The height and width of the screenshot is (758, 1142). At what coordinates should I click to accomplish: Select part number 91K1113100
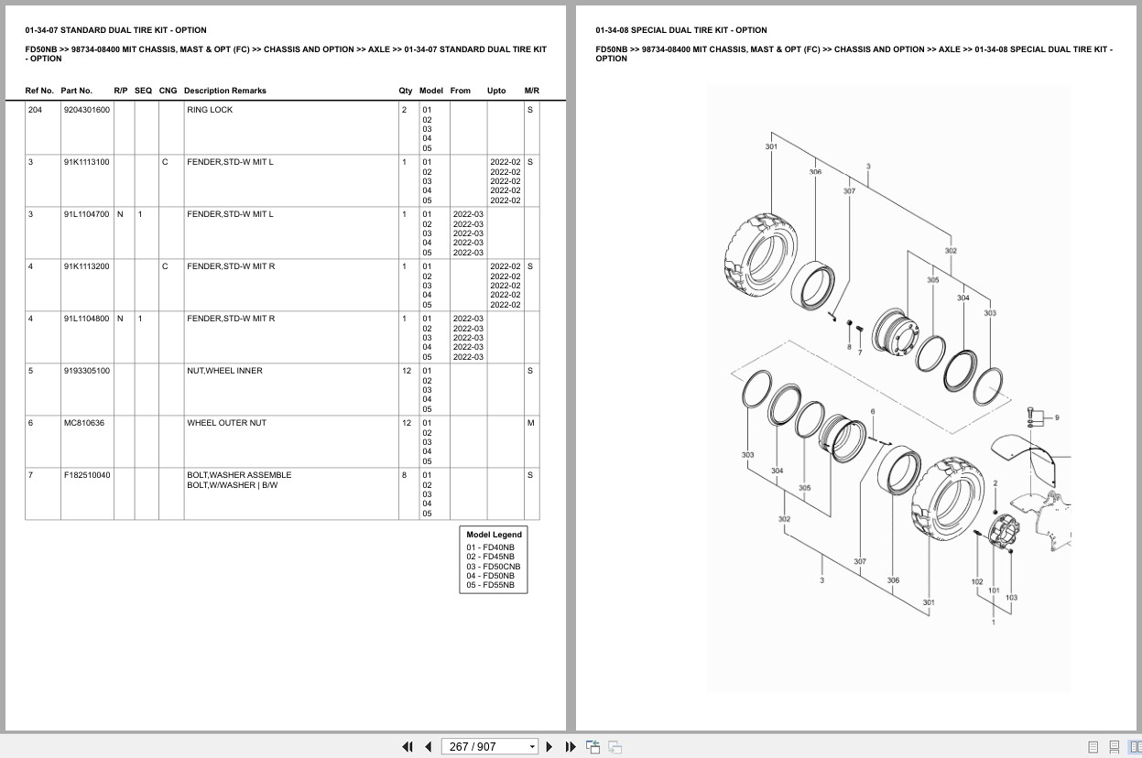(87, 162)
